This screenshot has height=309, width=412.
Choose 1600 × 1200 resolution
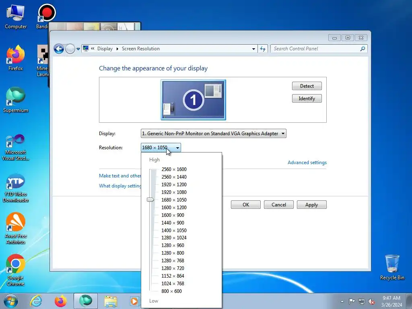[x=174, y=207]
